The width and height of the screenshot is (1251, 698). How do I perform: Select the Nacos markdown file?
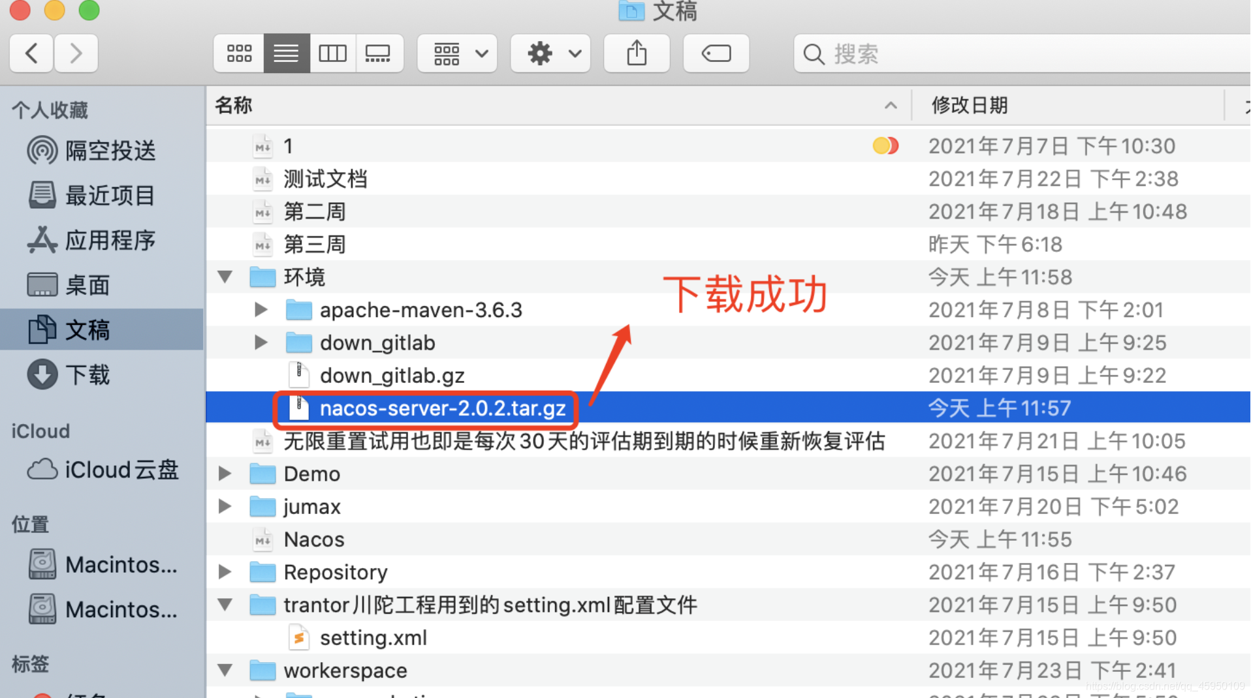(313, 539)
